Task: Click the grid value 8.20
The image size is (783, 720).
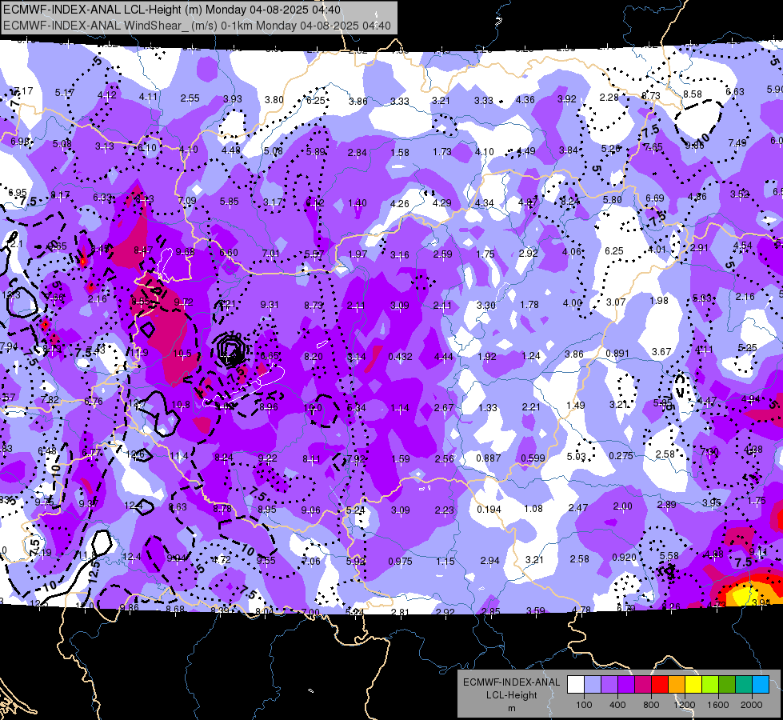Action: [x=313, y=356]
